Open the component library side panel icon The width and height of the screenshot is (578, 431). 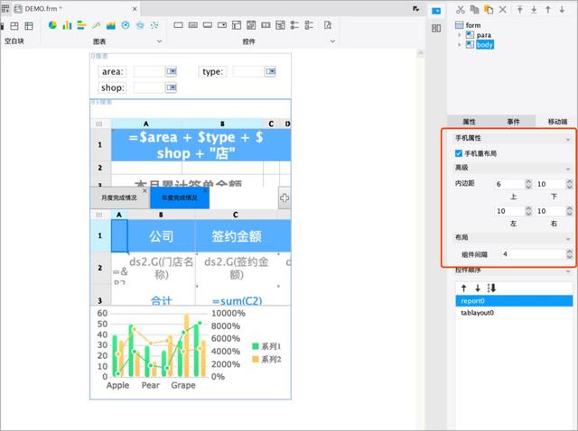coord(436,28)
